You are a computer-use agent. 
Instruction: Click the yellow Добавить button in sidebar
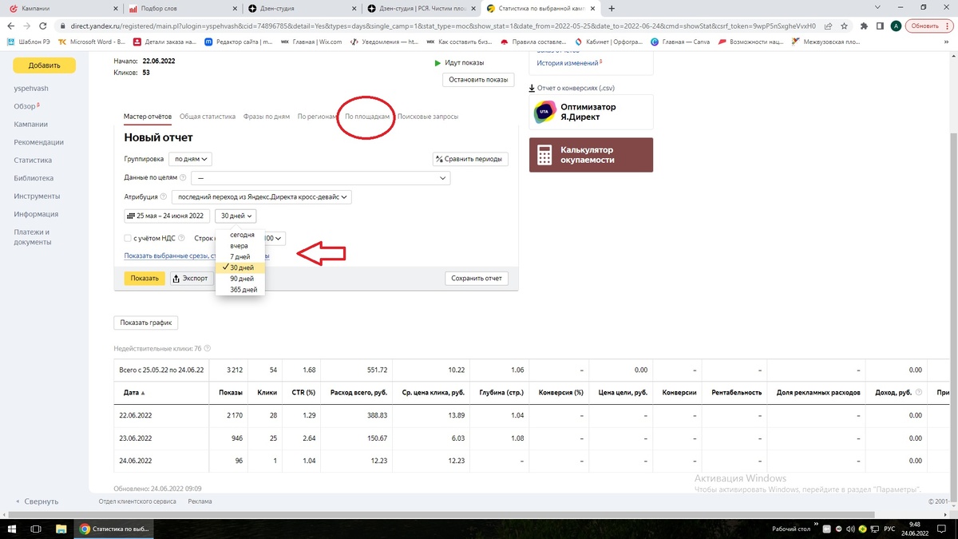pos(44,65)
